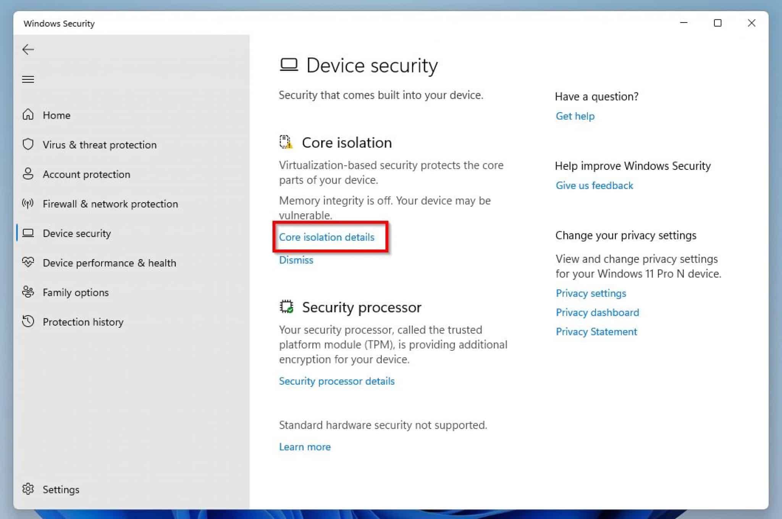This screenshot has width=782, height=519.
Task: Select Device security in the sidebar
Action: tap(77, 233)
